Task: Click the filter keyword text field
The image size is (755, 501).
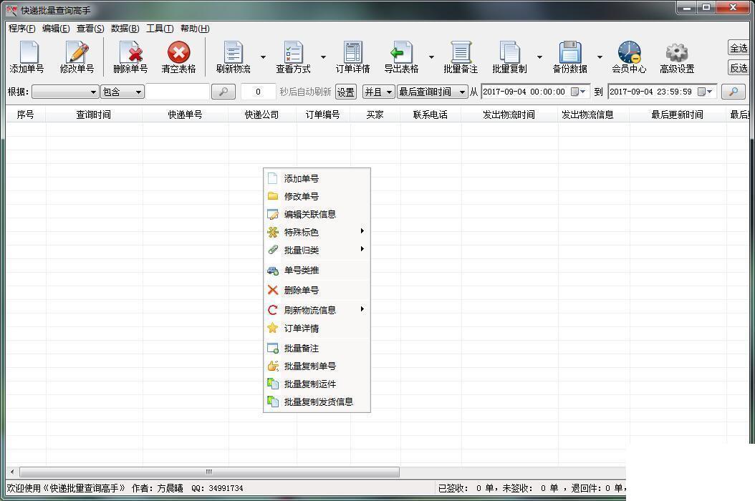Action: tap(178, 92)
